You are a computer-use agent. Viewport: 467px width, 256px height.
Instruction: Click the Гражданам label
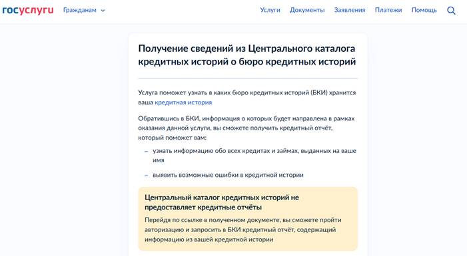[80, 10]
